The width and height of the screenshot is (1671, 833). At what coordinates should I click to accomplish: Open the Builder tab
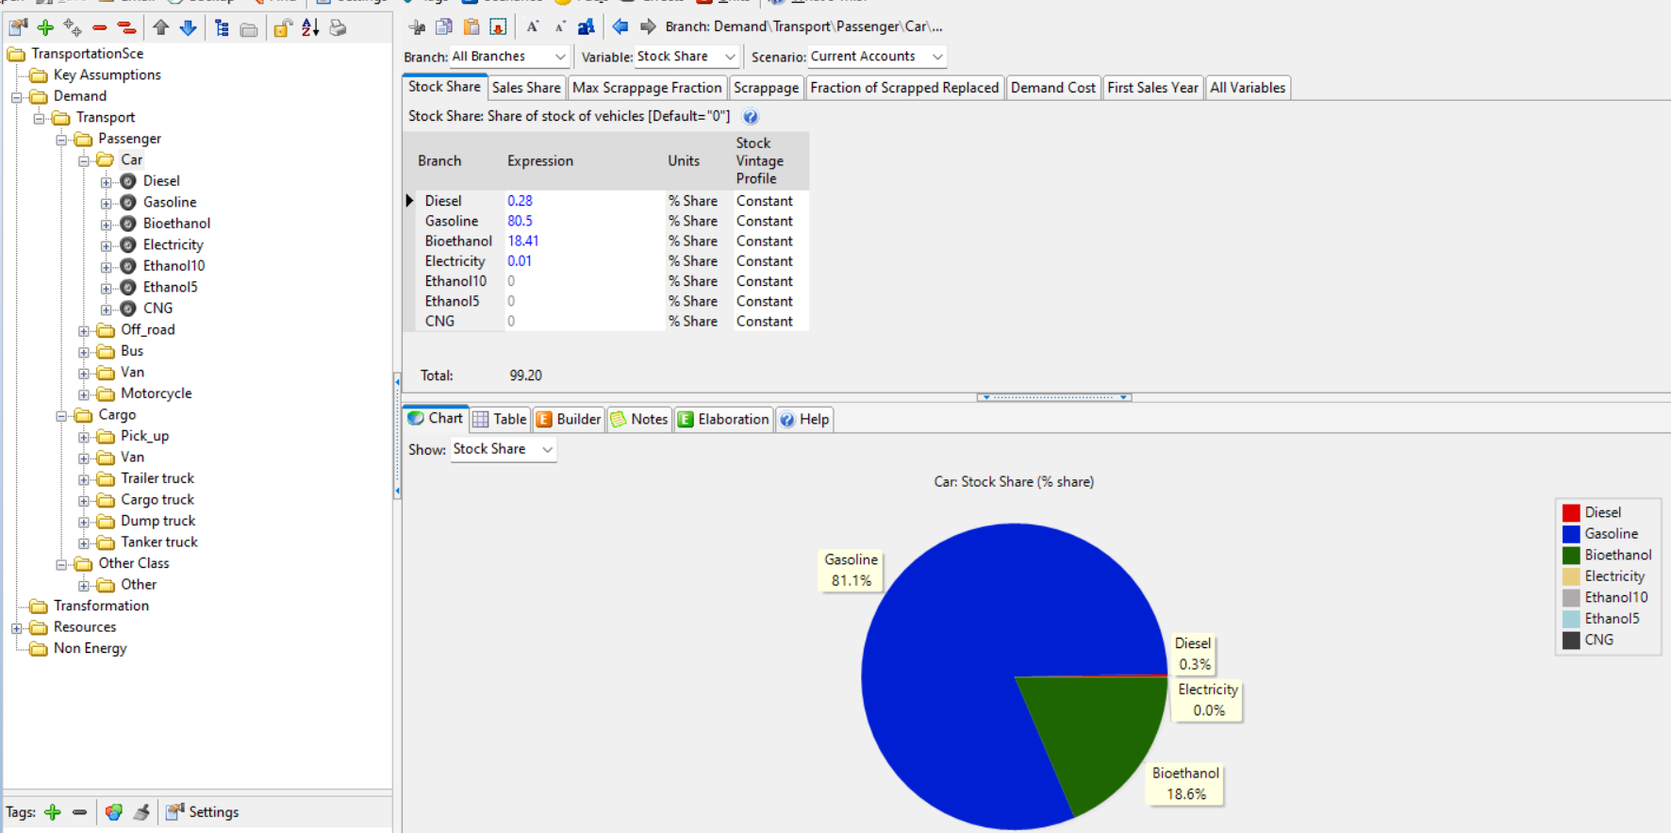[x=569, y=419]
